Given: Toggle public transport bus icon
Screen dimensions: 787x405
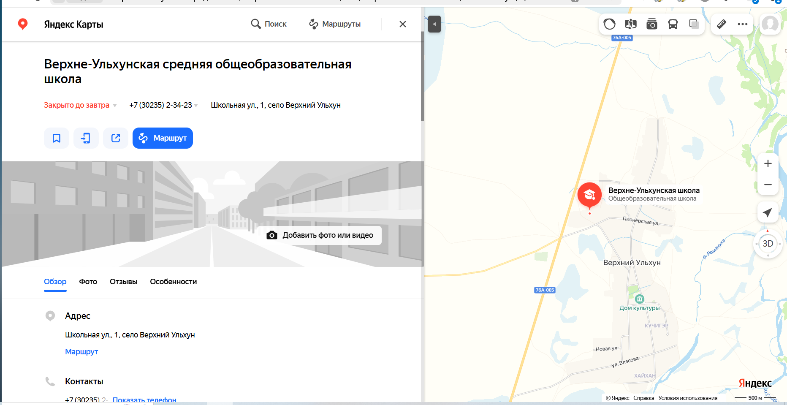Looking at the screenshot, I should pyautogui.click(x=673, y=24).
